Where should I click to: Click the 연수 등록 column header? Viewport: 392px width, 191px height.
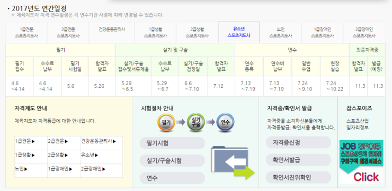click(x=249, y=66)
